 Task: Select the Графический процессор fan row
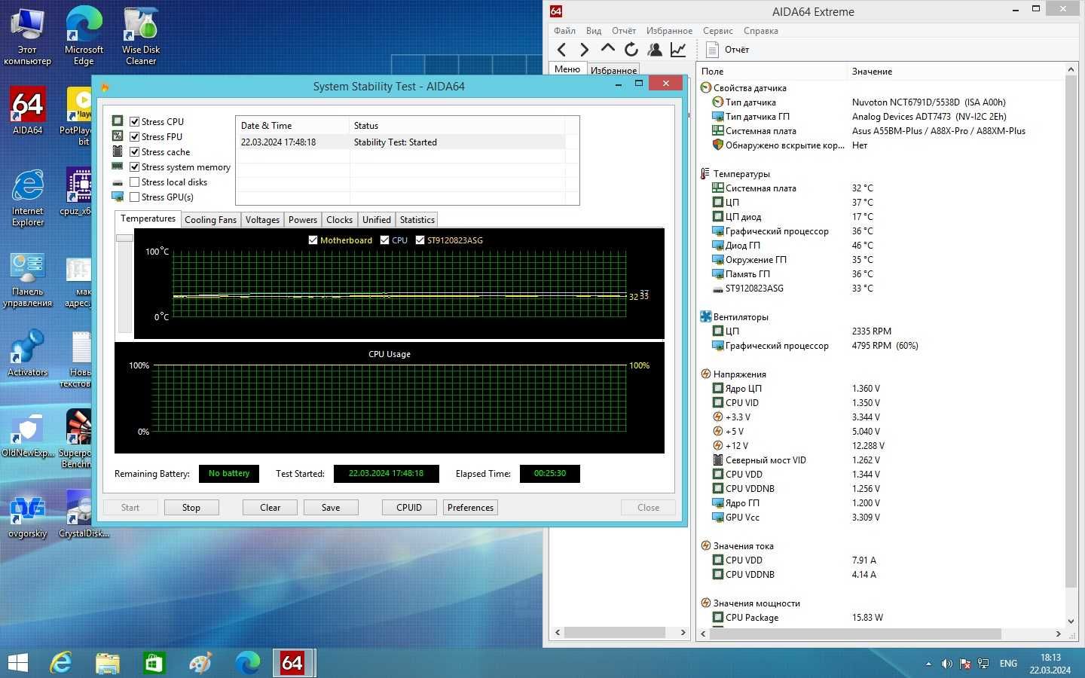click(882, 346)
